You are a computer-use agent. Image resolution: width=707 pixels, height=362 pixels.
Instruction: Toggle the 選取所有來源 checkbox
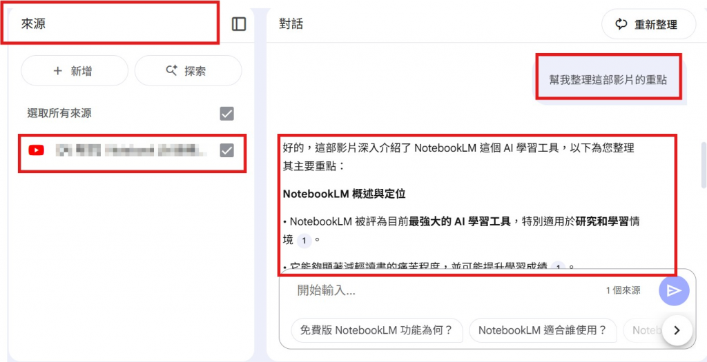pos(226,114)
